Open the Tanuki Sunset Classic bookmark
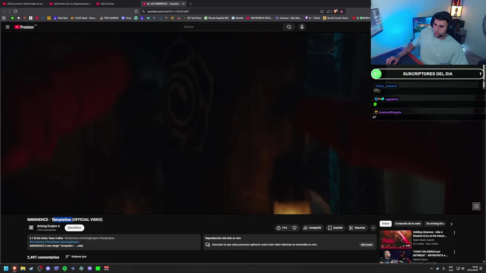 (x=336, y=18)
